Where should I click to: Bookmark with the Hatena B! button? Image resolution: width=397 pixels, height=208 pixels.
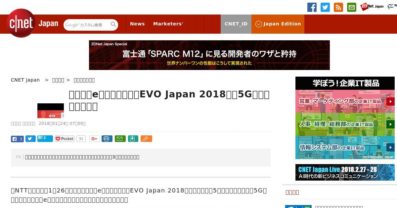point(45,139)
